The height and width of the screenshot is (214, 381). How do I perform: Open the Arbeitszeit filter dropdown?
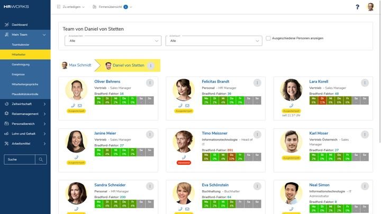[x=214, y=41]
